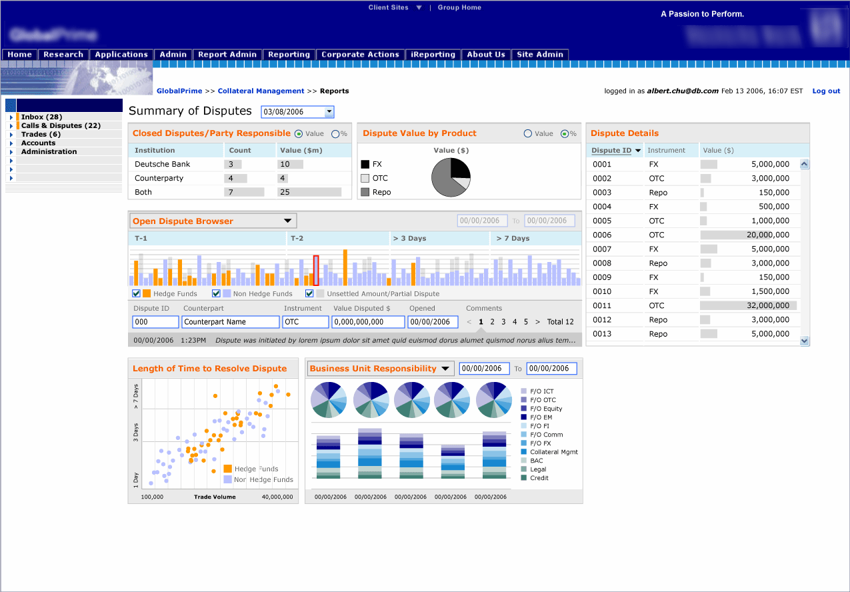Click the Dispute ID sort arrow
The width and height of the screenshot is (850, 592).
[x=638, y=151]
